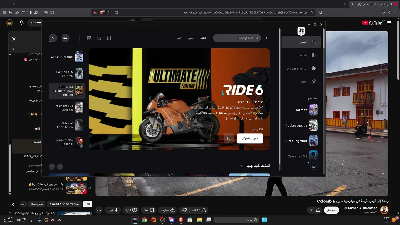Open YouTube notifications bell at top
Image resolution: width=400 pixels, height=225 pixels.
[x=22, y=23]
